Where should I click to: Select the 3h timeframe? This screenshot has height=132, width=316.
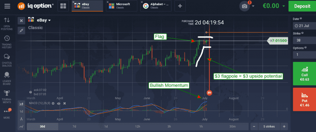pos(169,126)
